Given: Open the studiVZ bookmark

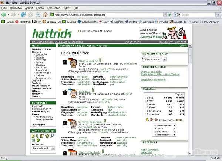Looking at the screenshot, I should point(131,22).
